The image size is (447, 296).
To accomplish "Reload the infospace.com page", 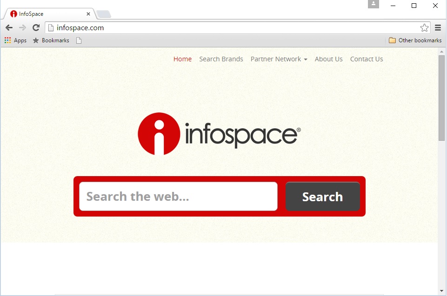I will pyautogui.click(x=36, y=27).
